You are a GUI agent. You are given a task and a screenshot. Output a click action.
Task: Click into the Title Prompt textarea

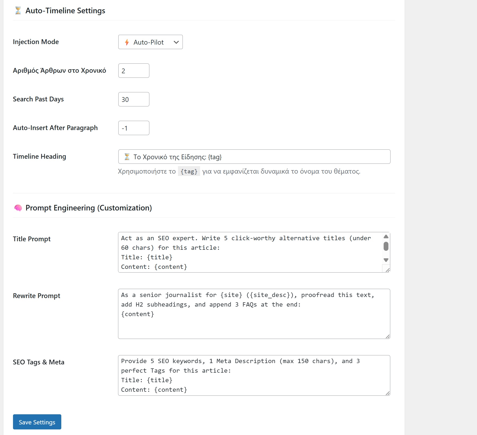(249, 252)
